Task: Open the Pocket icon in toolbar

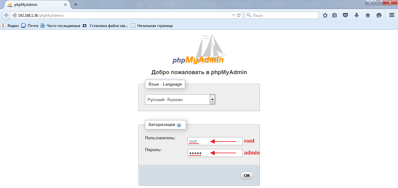Action: (345, 15)
